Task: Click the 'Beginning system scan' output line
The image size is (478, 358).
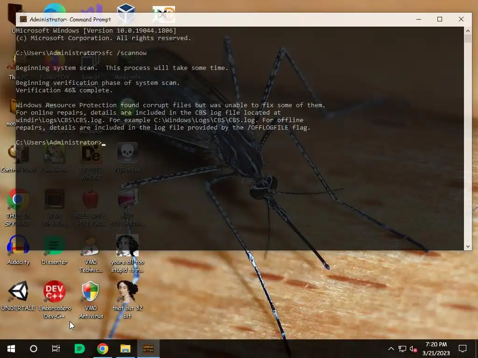Action: point(122,68)
